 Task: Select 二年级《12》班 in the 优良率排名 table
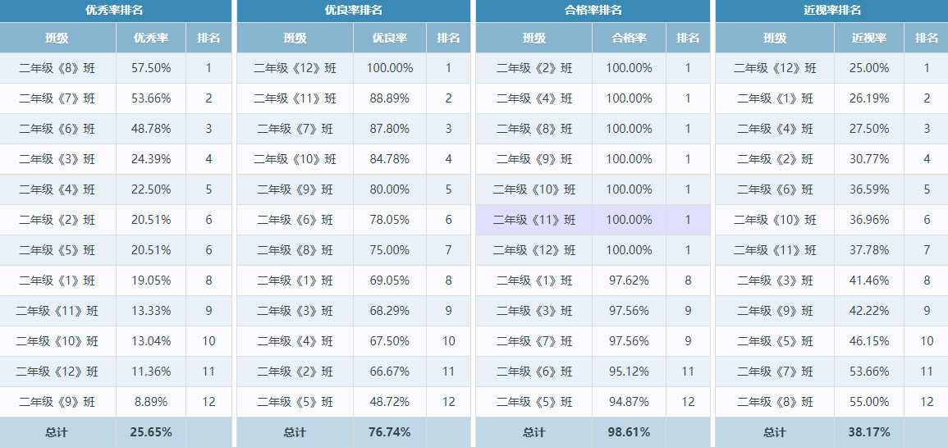[x=295, y=68]
